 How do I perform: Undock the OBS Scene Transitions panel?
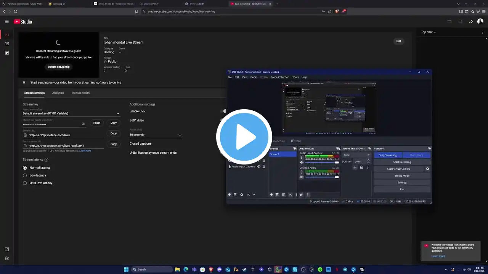tap(369, 148)
